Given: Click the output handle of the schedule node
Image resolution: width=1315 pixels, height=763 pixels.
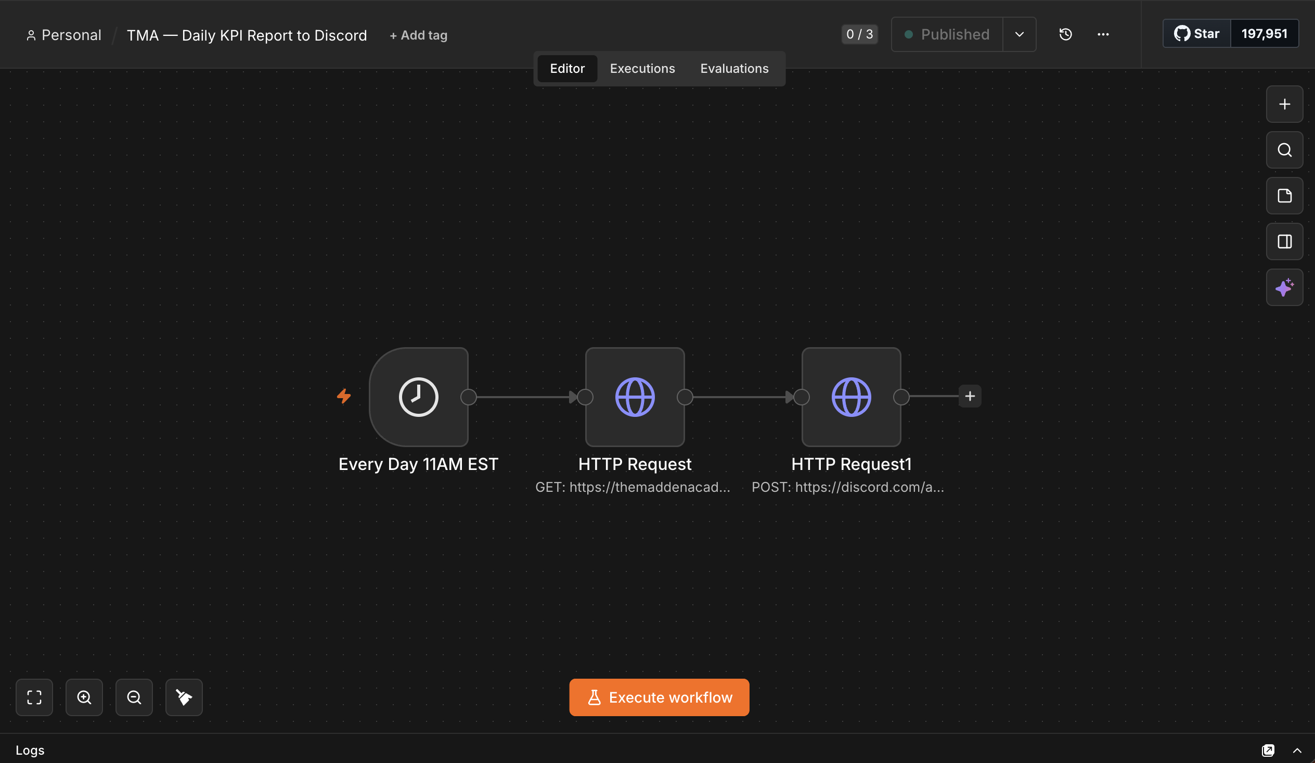Looking at the screenshot, I should click(x=469, y=397).
